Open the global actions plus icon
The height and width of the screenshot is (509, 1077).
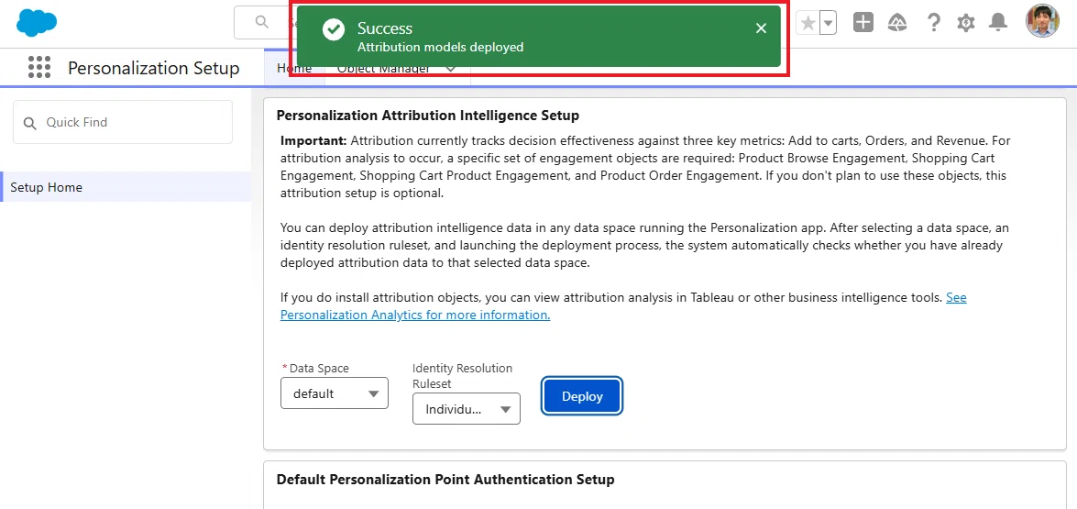pyautogui.click(x=863, y=23)
